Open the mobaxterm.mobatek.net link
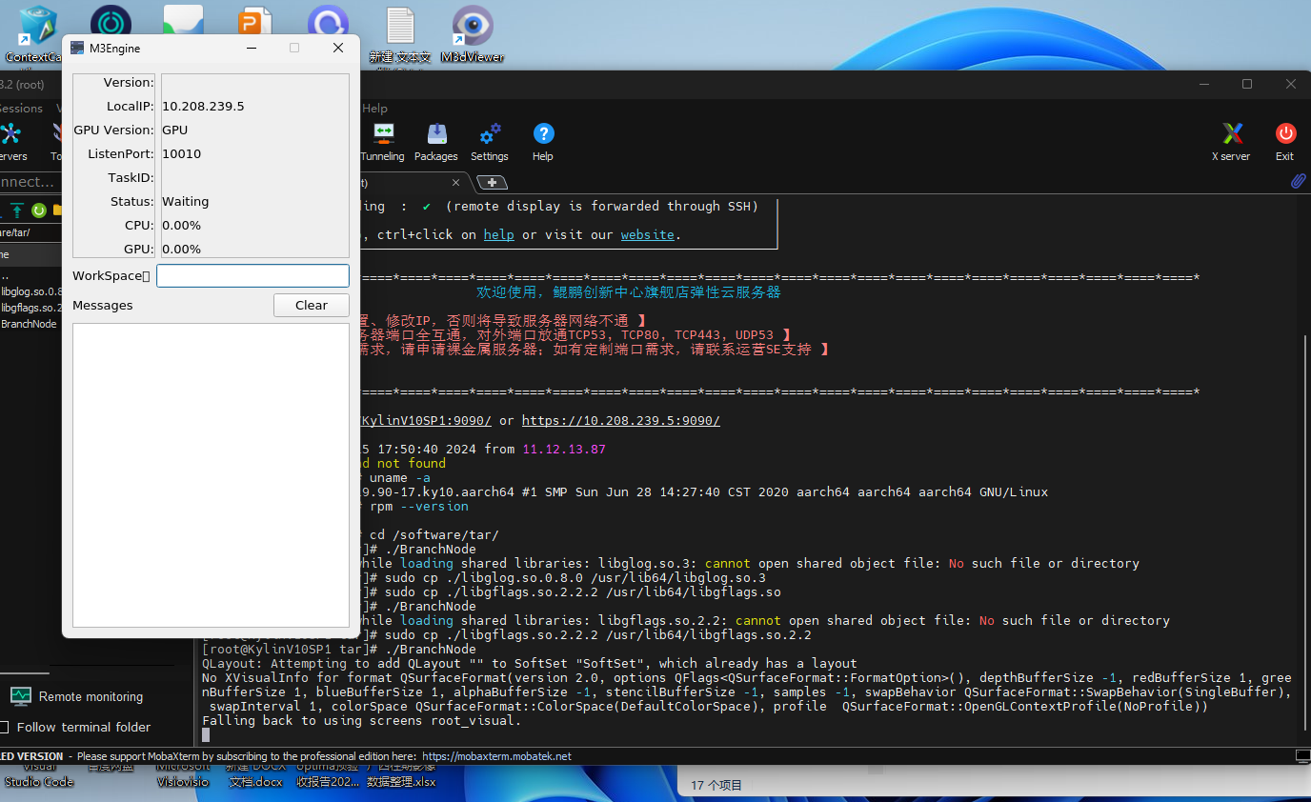 coord(496,756)
